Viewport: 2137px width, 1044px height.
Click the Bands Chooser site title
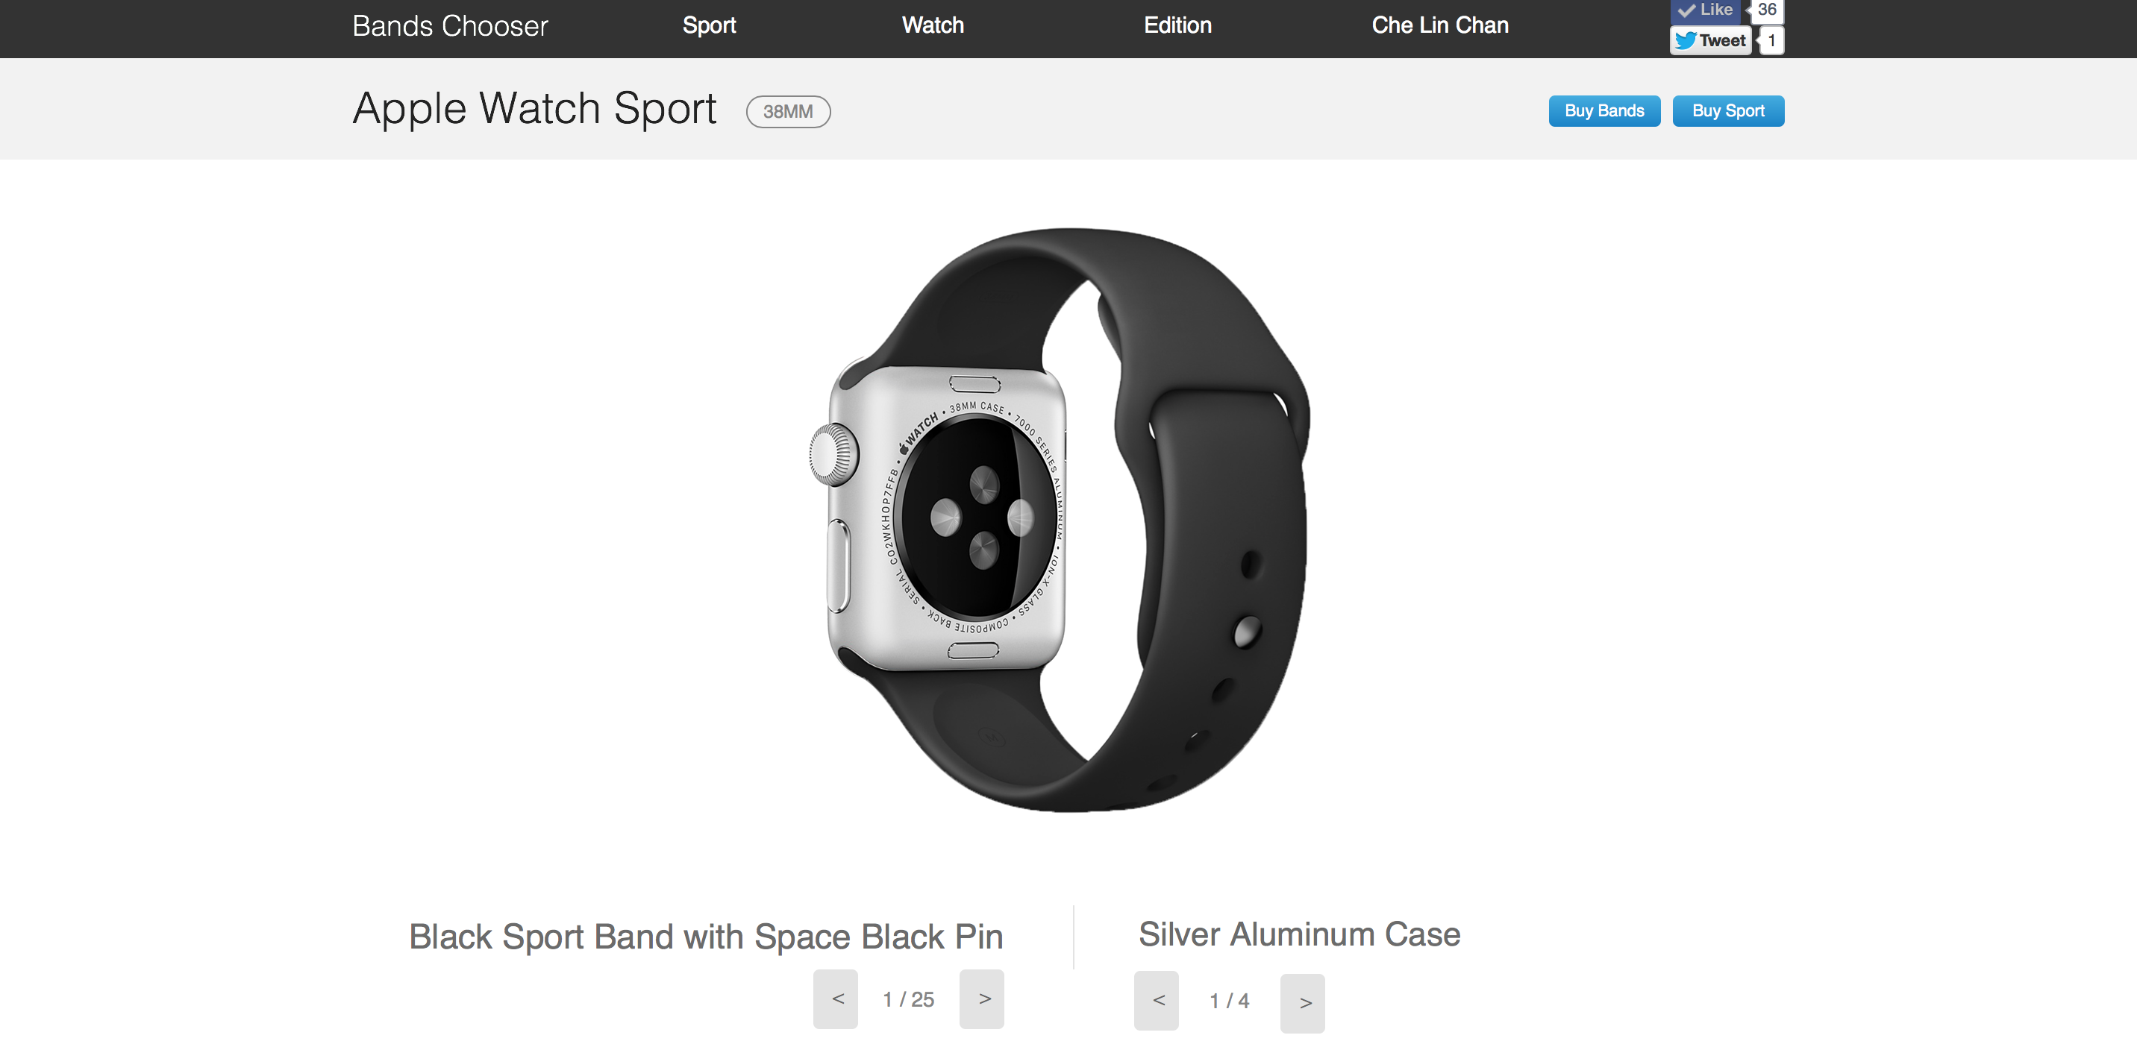pos(451,27)
